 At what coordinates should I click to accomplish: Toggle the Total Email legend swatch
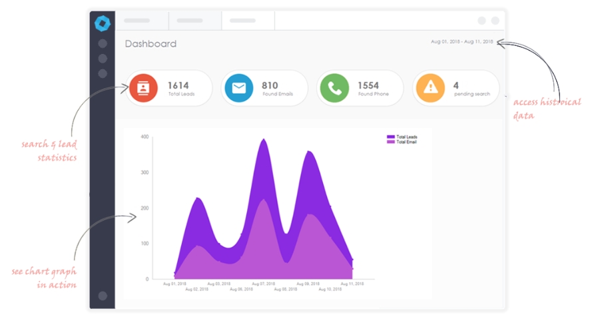pos(391,142)
